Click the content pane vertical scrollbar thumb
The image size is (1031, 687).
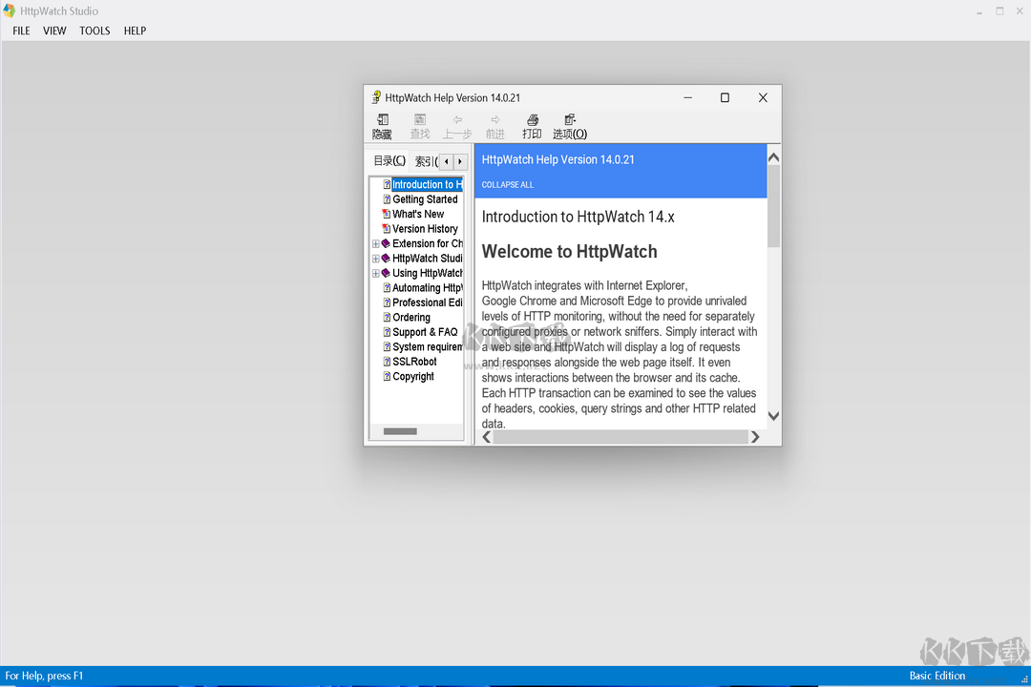click(x=774, y=206)
